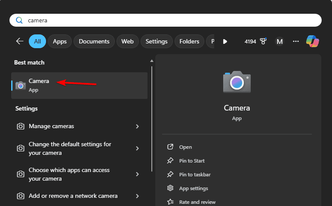This screenshot has height=206, width=332.
Task: Switch to the Apps filter tab
Action: click(60, 41)
